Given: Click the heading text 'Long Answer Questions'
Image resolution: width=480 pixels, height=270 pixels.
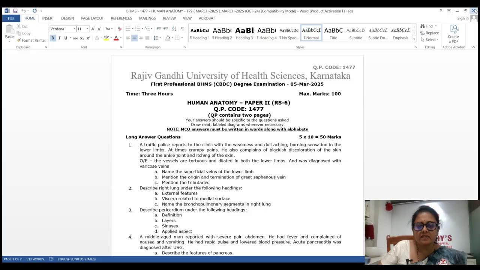Looking at the screenshot, I should pyautogui.click(x=153, y=137).
